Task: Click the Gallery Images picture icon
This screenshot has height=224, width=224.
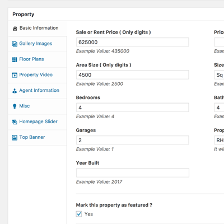Action: point(15,44)
